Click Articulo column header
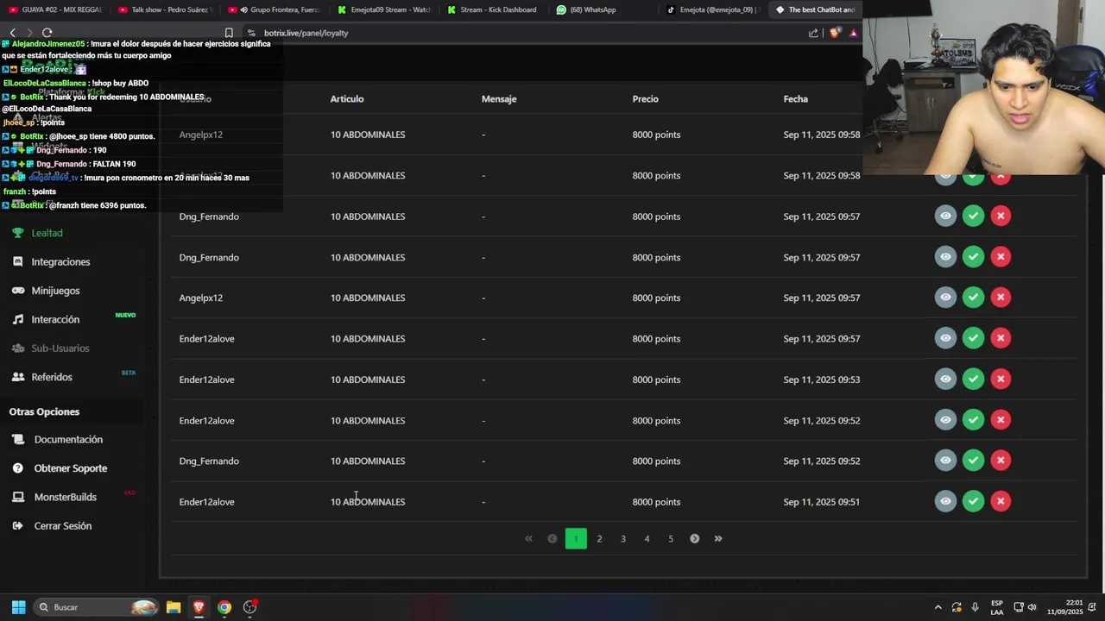1105x621 pixels. pyautogui.click(x=347, y=99)
